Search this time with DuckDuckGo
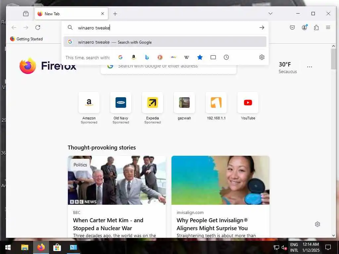The image size is (339, 254). click(x=160, y=57)
